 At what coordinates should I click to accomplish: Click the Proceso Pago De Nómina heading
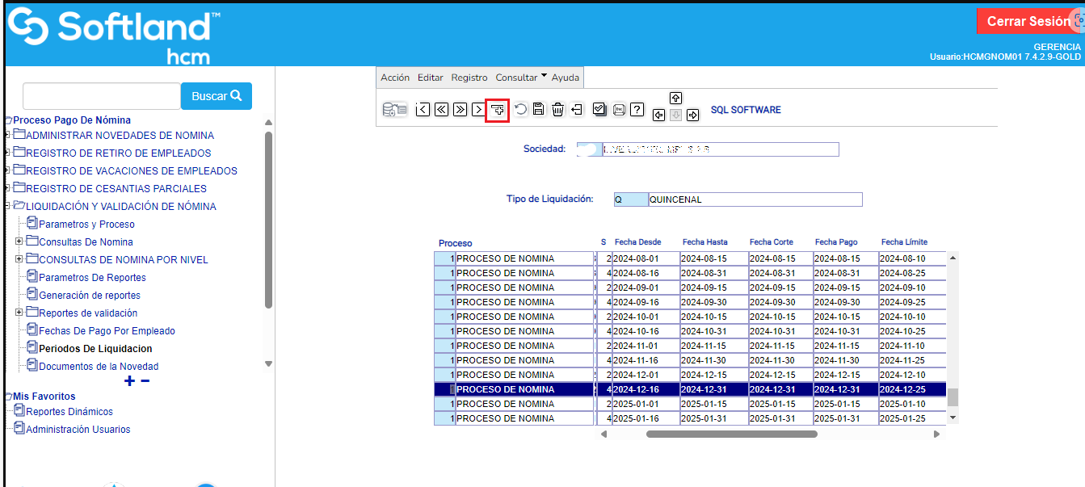pos(72,120)
